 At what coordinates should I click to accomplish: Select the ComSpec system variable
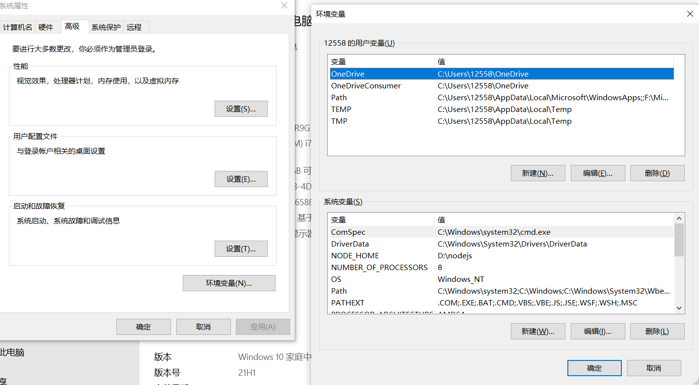coord(502,232)
